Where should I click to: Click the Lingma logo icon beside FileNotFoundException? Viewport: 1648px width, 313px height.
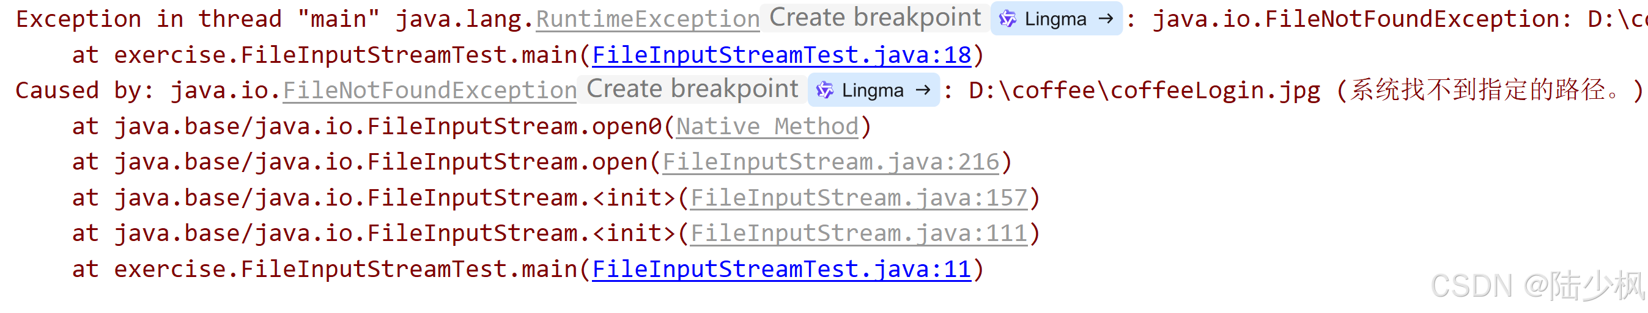point(825,91)
